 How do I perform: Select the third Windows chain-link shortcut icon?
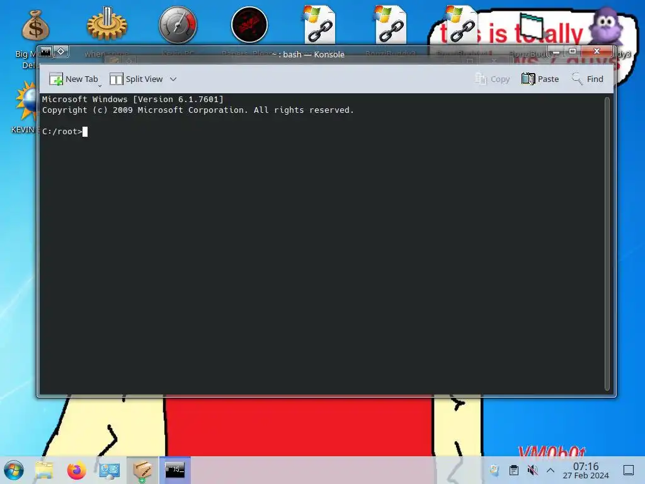[462, 25]
